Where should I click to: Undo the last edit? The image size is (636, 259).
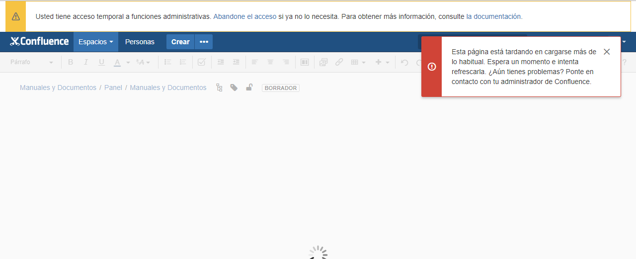pos(404,62)
